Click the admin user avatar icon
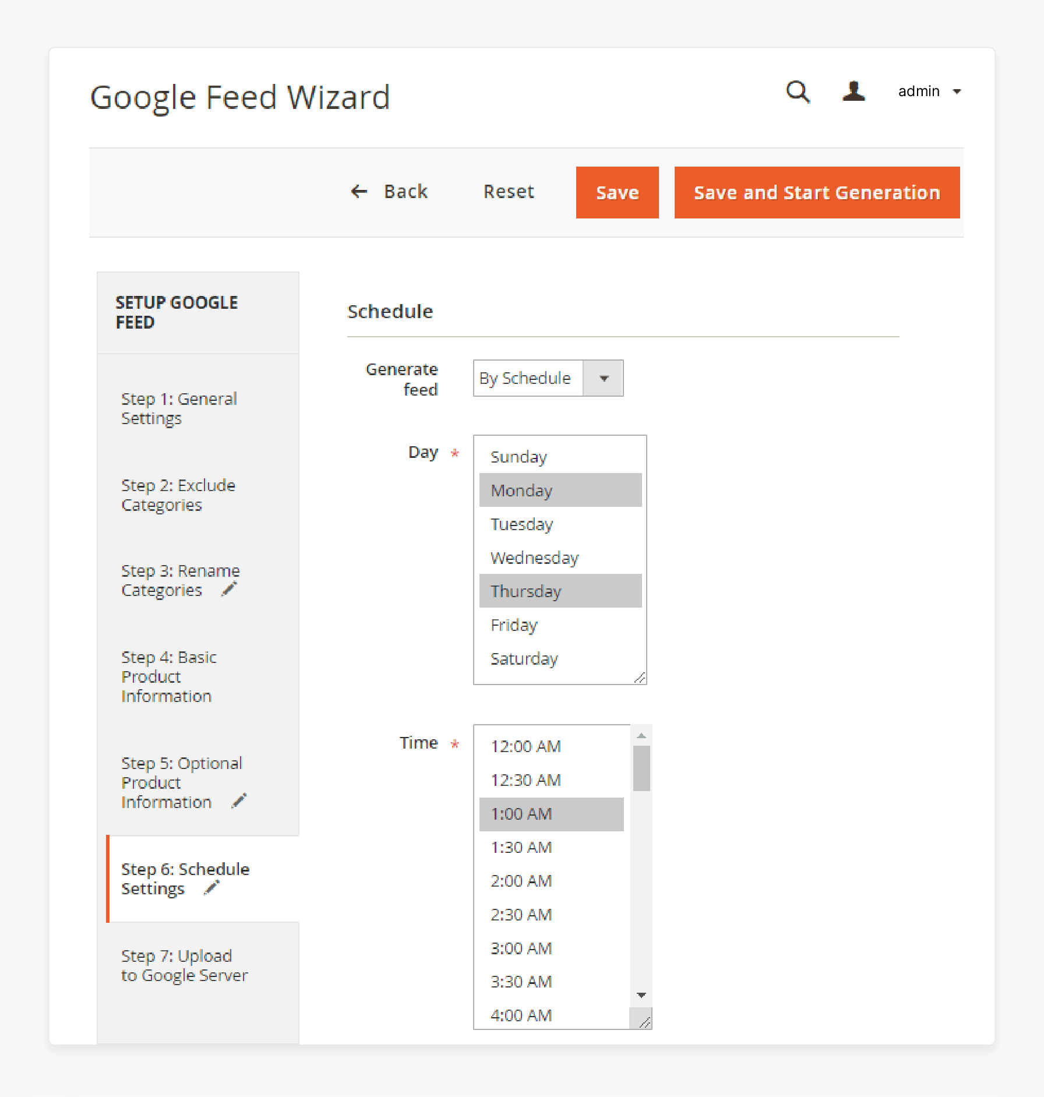Image resolution: width=1044 pixels, height=1097 pixels. (853, 91)
